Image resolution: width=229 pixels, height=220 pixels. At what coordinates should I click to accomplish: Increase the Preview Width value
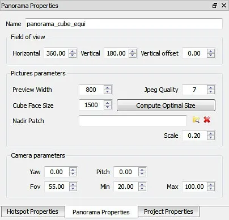click(x=108, y=87)
